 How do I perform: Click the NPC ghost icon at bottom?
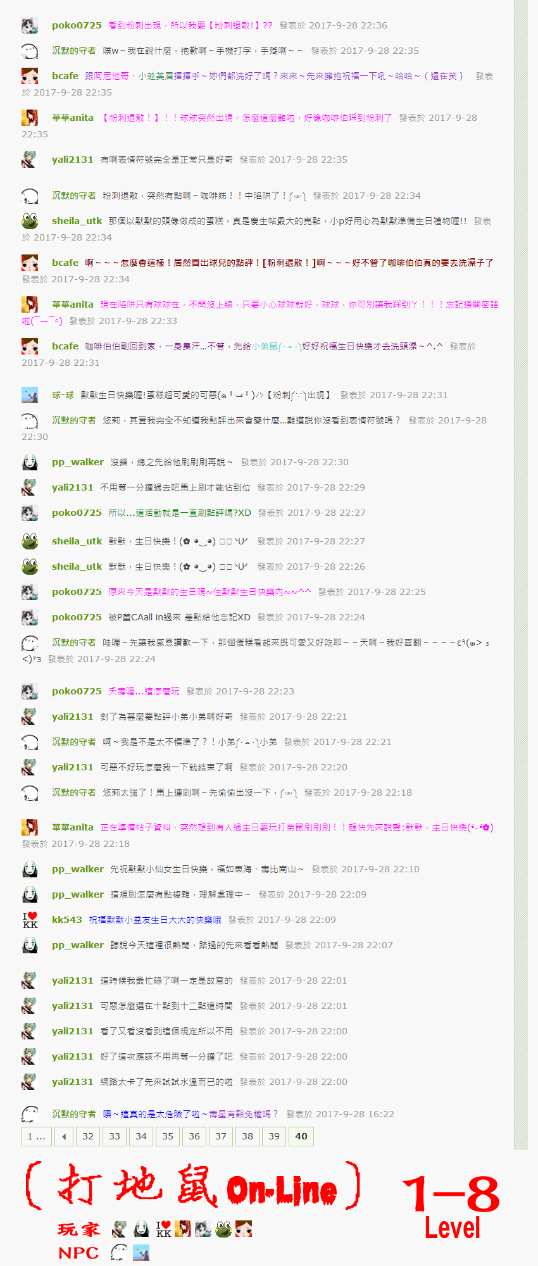point(119,1252)
